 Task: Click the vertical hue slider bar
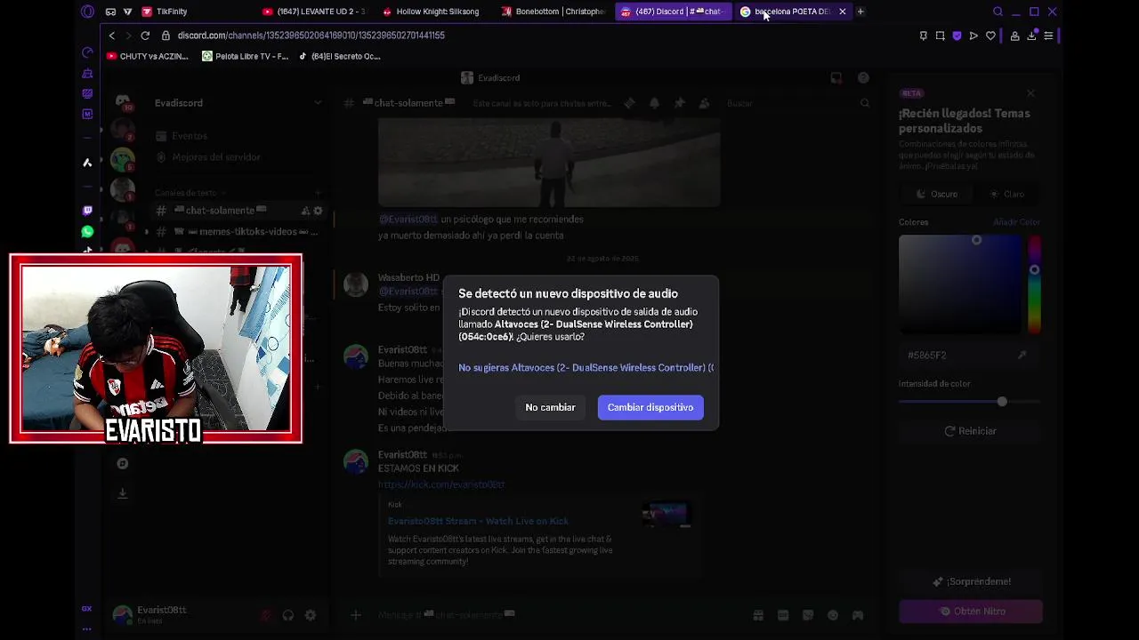click(1034, 284)
